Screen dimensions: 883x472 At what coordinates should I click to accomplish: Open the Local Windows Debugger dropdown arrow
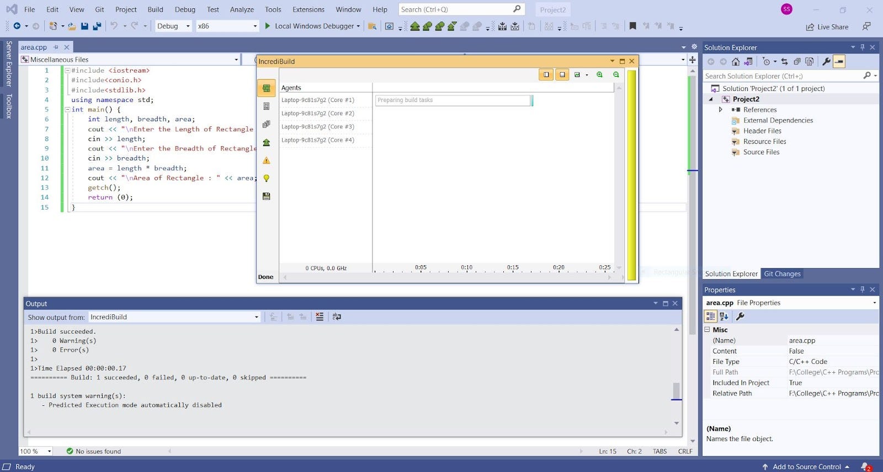click(x=358, y=26)
